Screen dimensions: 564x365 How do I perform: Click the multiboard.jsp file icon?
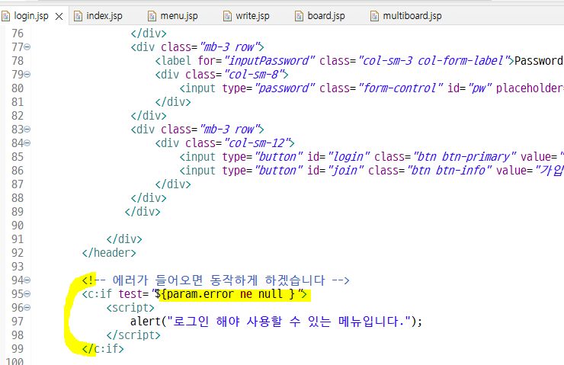[x=374, y=16]
